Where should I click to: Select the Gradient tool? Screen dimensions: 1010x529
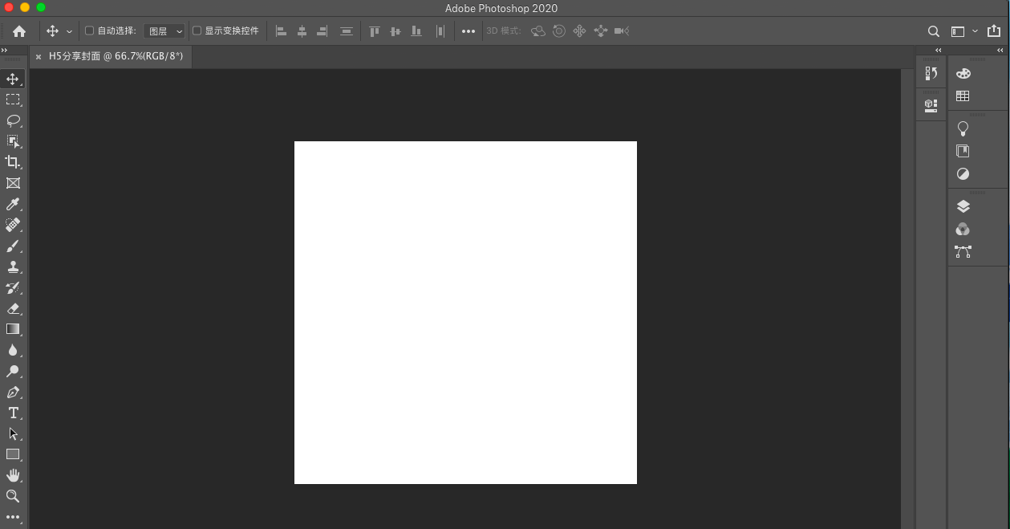13,329
